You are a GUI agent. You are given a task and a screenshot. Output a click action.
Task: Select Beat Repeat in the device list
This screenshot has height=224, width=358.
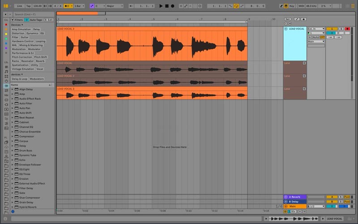point(26,118)
